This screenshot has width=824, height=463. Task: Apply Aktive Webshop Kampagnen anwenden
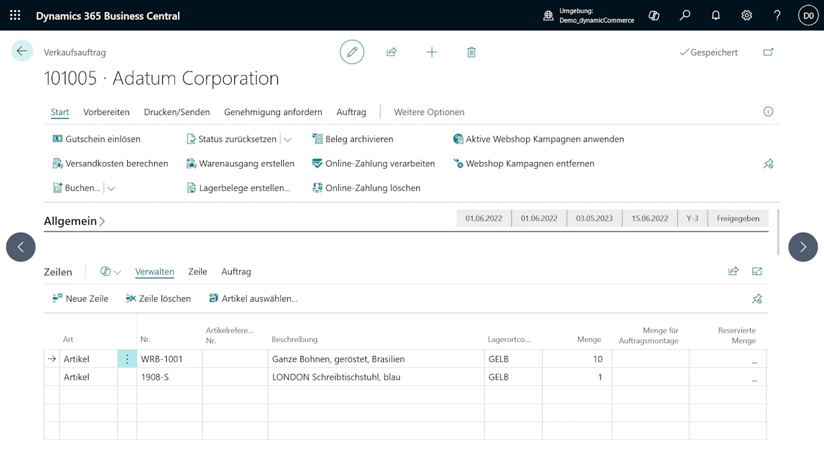click(539, 139)
